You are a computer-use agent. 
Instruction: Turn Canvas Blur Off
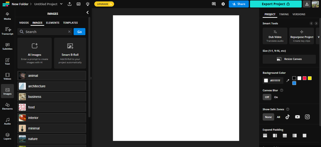pos(267,97)
